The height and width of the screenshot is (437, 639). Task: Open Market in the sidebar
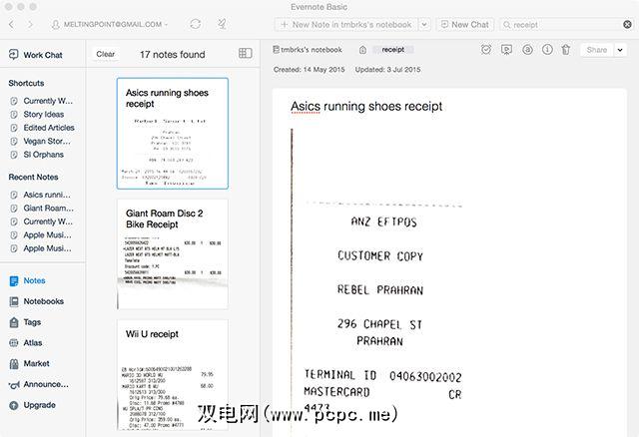pos(29,364)
